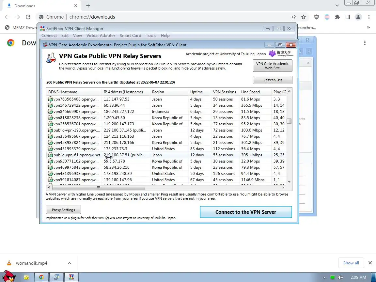Click server icon for vpn451993379 row
The height and width of the screenshot is (282, 376).
(50, 149)
